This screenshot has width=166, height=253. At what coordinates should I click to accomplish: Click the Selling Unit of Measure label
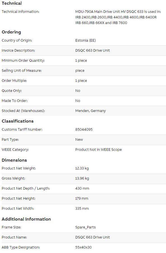click(22, 71)
